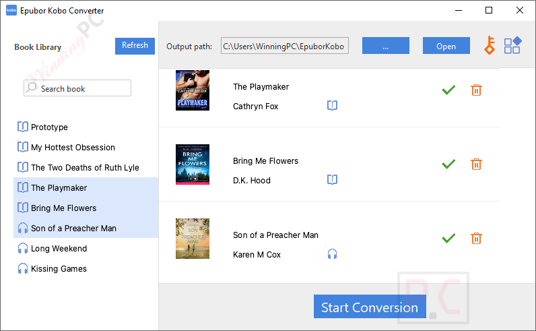Click the author name Karen M Cox

tap(257, 255)
